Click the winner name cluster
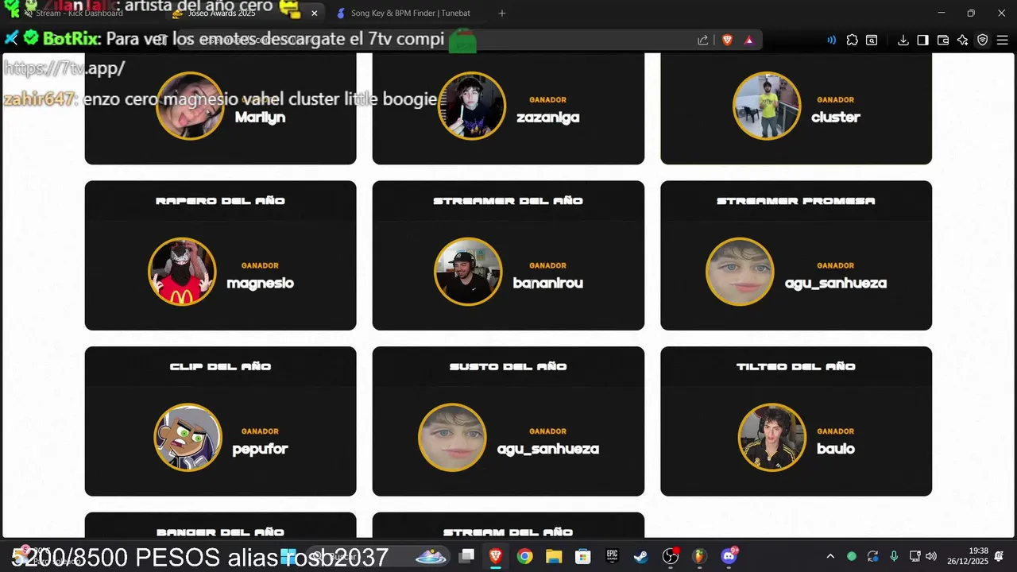Image resolution: width=1017 pixels, height=572 pixels. click(836, 118)
